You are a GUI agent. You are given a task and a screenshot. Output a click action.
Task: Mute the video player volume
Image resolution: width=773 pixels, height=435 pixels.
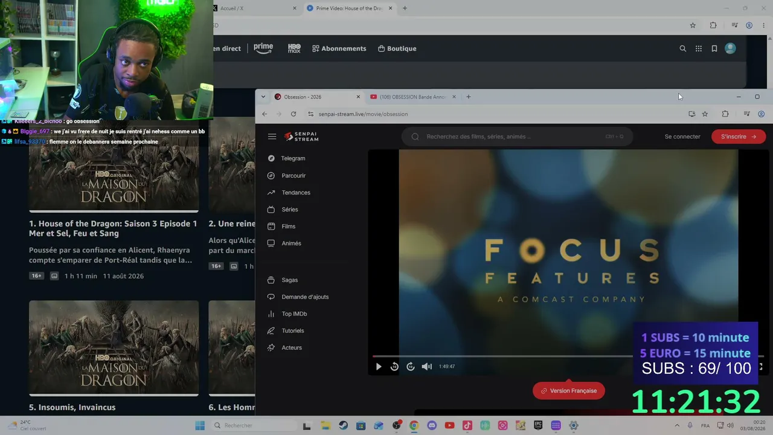tap(426, 366)
